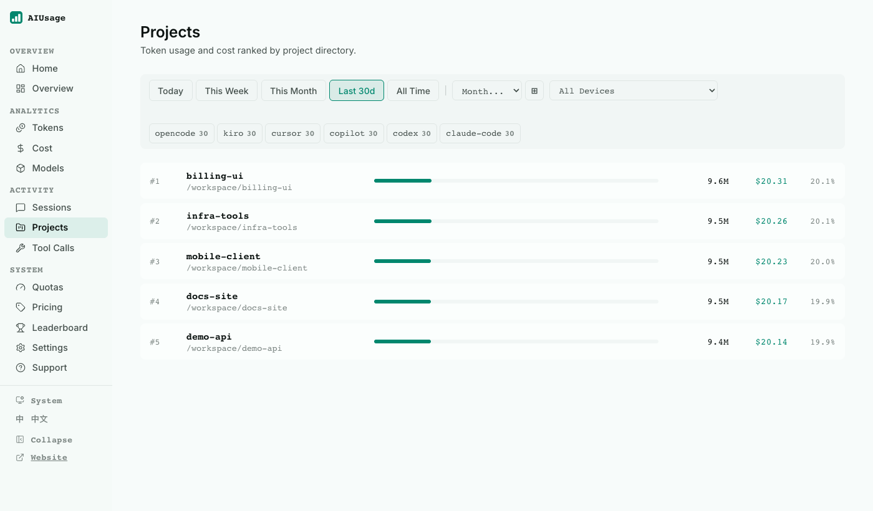Viewport: 873px width, 511px height.
Task: Open the Tokens analytics page
Action: pyautogui.click(x=56, y=128)
